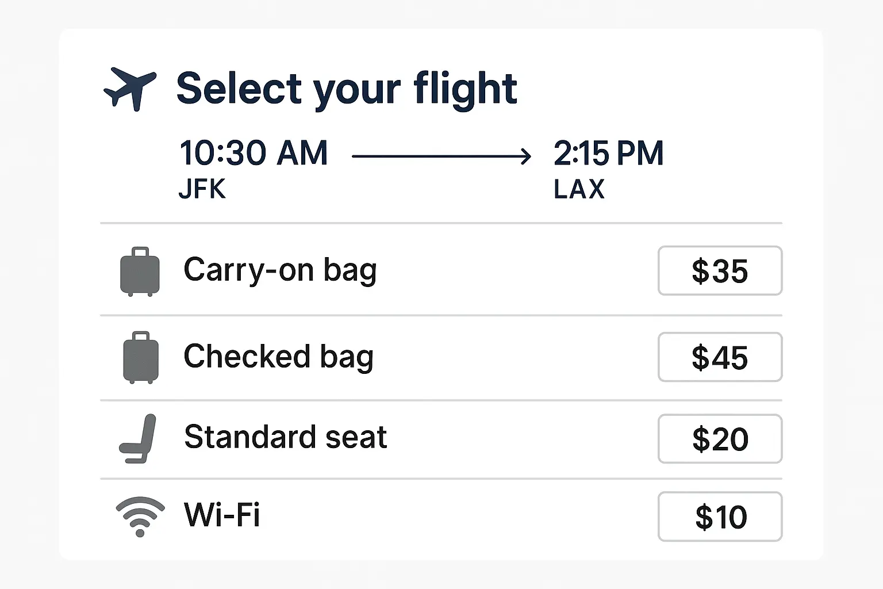Select the 2:15 PM arrival time
883x589 pixels.
pos(608,153)
